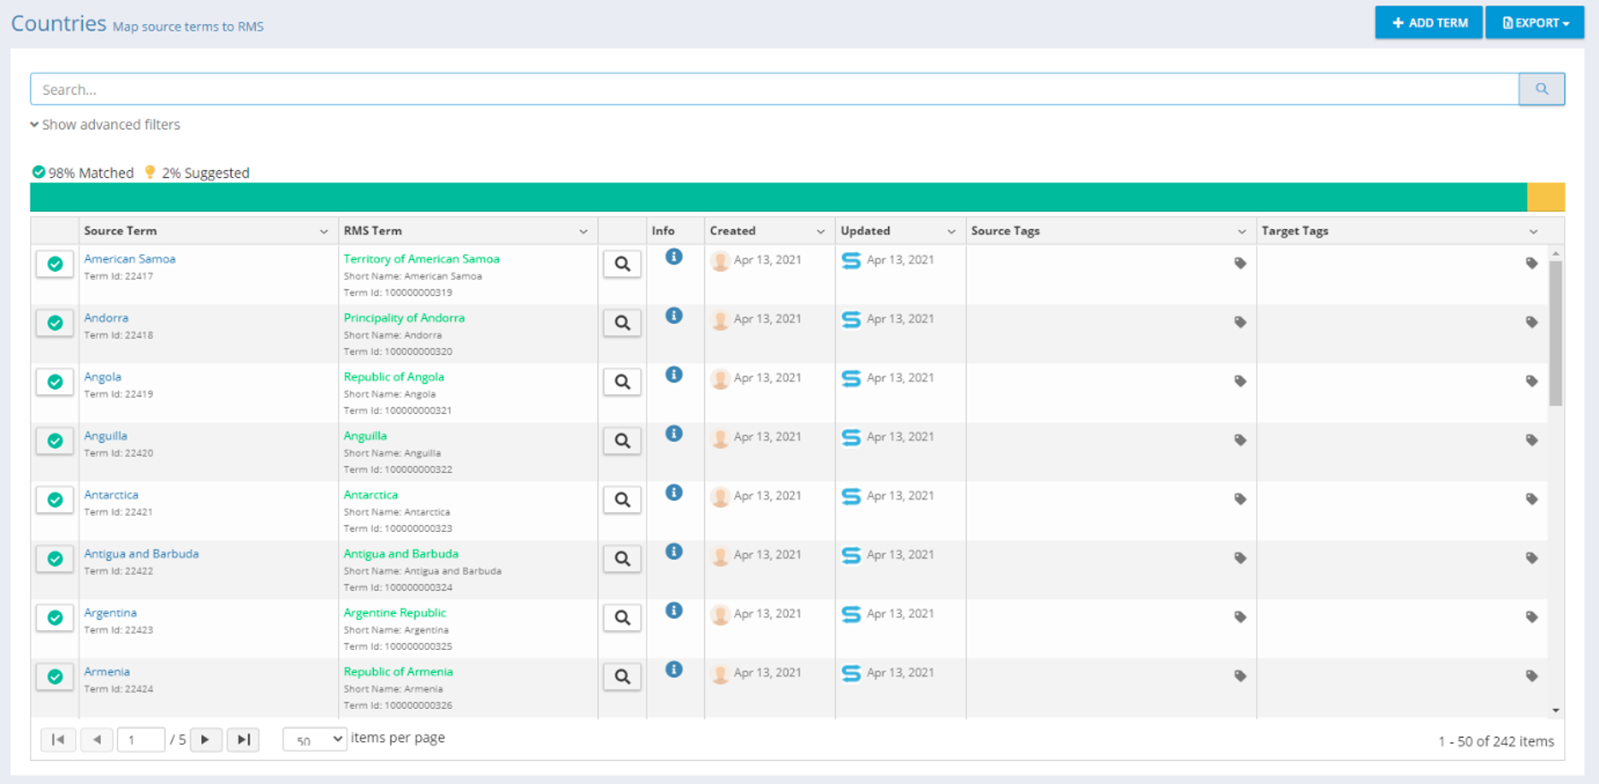Click target tag icon in Armenia row
1599x784 pixels.
[1531, 677]
